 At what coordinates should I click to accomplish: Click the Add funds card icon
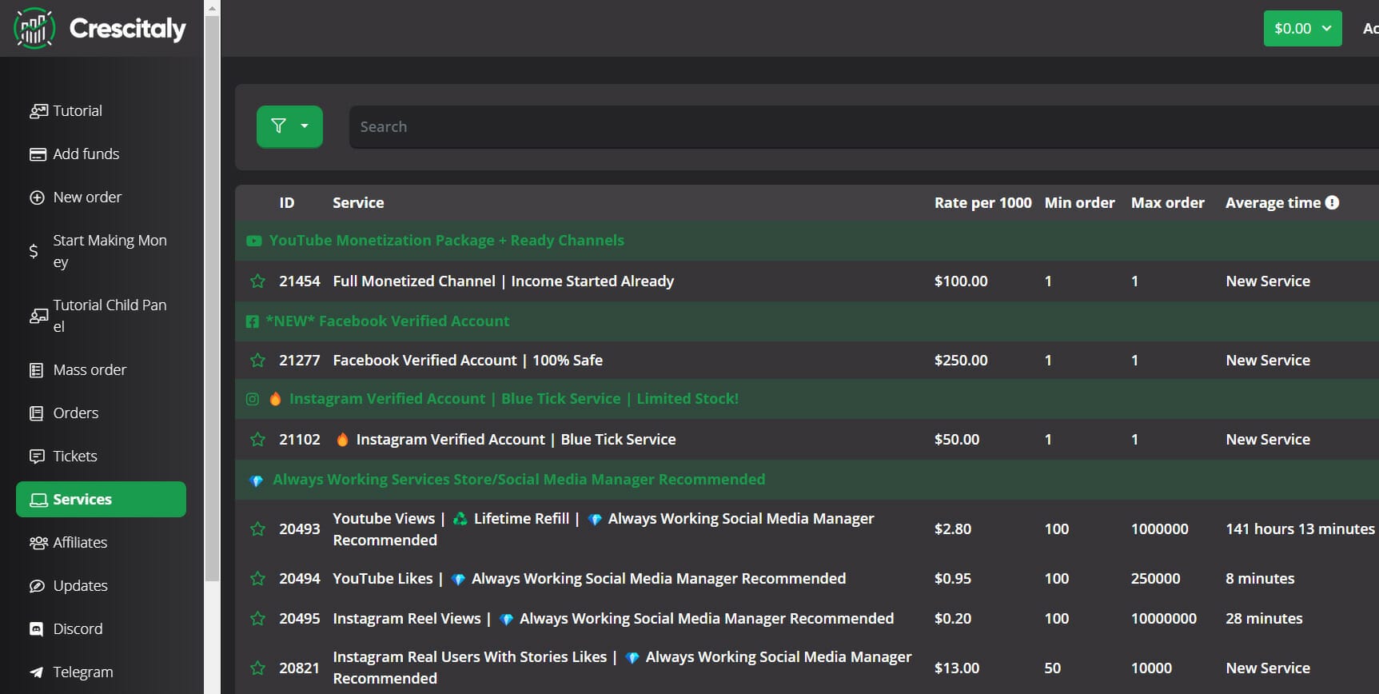38,154
